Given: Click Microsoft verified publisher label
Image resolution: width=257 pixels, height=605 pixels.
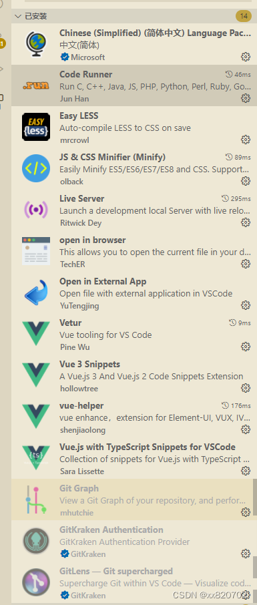Looking at the screenshot, I should coord(87,57).
